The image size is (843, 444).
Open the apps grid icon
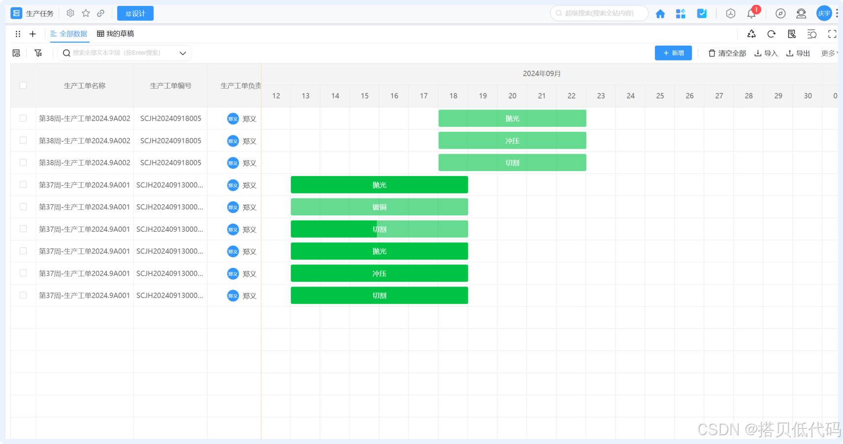pos(681,14)
